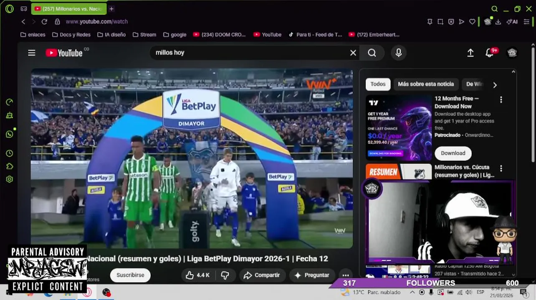The height and width of the screenshot is (300, 536).
Task: Open History clock in sidebar
Action: click(x=10, y=153)
